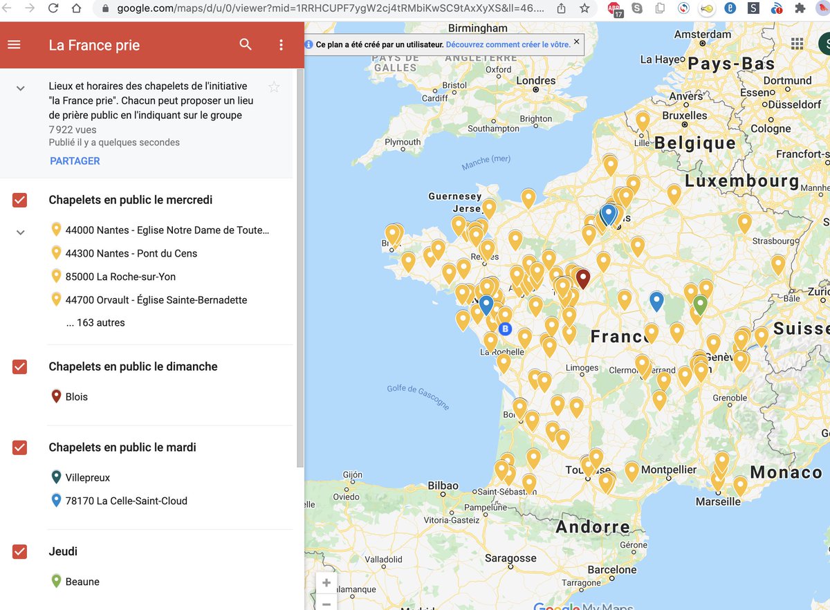830x610 pixels.
Task: Click PARTAGER to share the map
Action: tap(75, 160)
